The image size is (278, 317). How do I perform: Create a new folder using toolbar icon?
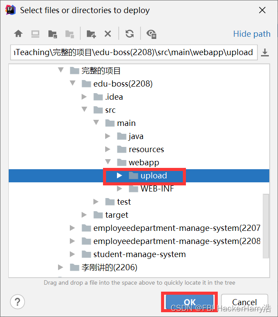pos(91,34)
